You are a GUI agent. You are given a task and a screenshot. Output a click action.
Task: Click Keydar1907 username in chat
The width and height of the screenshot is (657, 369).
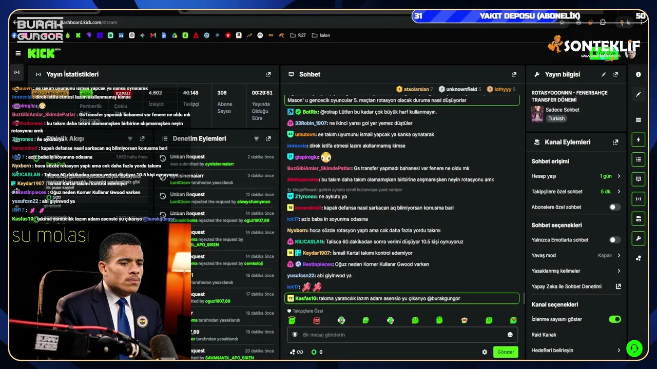[x=317, y=253]
